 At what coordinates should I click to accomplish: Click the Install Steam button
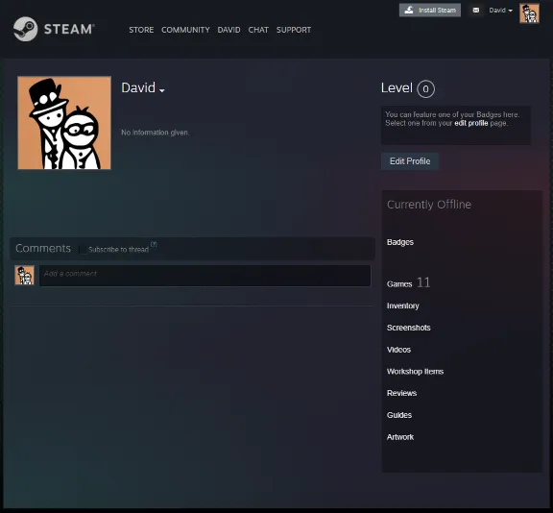click(430, 11)
